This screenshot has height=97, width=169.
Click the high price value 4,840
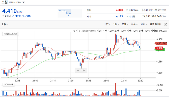119,10
